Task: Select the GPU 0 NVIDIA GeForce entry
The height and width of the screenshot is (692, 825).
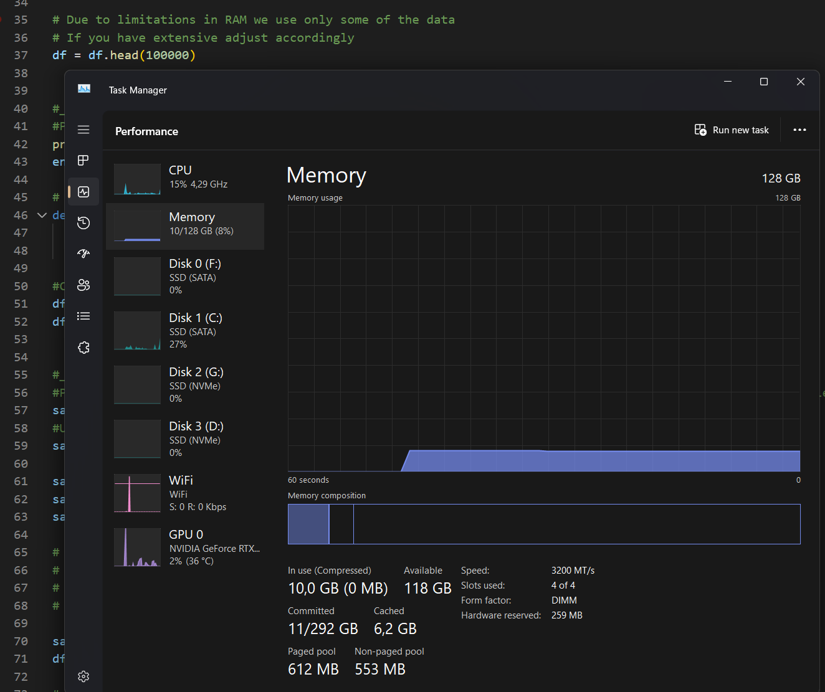Action: coord(185,547)
